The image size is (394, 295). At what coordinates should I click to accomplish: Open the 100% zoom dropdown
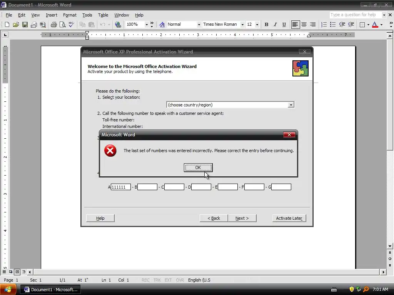(x=147, y=24)
